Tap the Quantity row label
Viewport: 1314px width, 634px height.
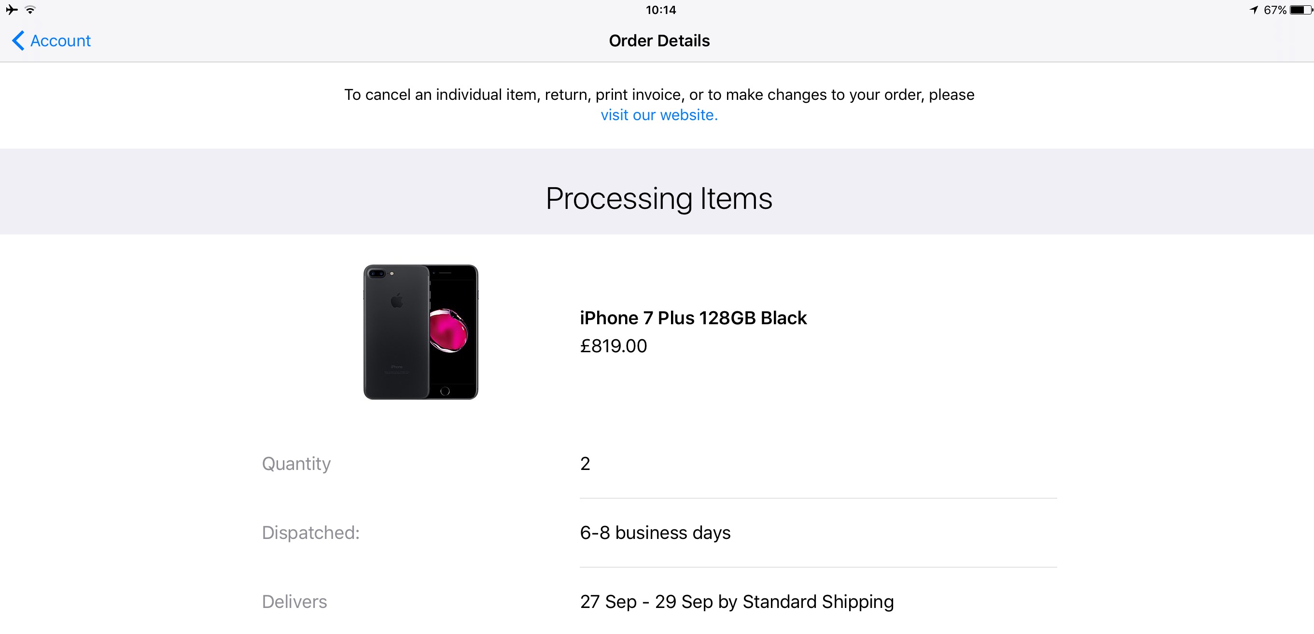point(296,464)
